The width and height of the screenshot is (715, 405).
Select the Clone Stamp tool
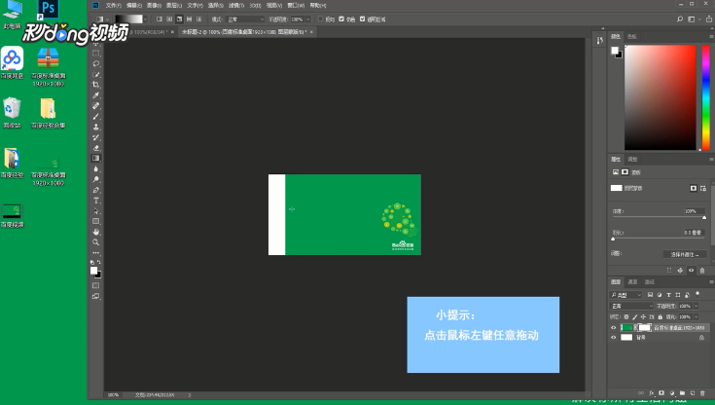(x=95, y=127)
